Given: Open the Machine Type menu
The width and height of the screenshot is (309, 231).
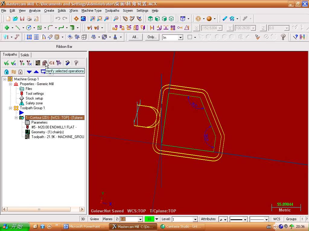Looking at the screenshot, I should click(x=91, y=11).
